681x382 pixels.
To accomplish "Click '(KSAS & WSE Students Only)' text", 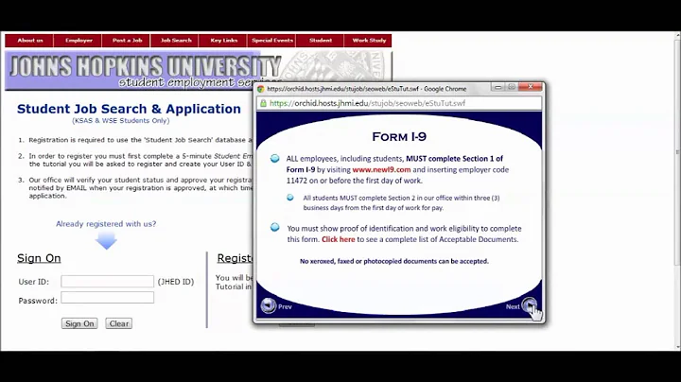I will point(121,121).
